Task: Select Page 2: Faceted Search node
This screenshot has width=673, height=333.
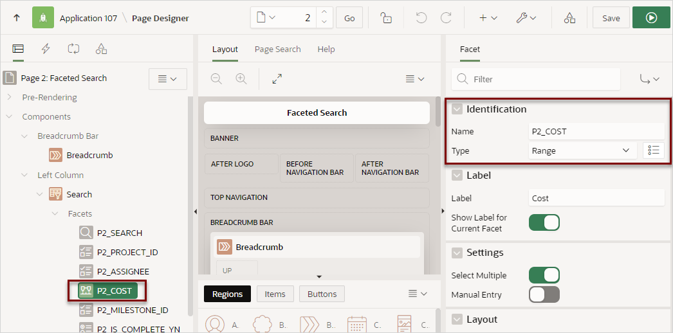Action: coord(64,78)
